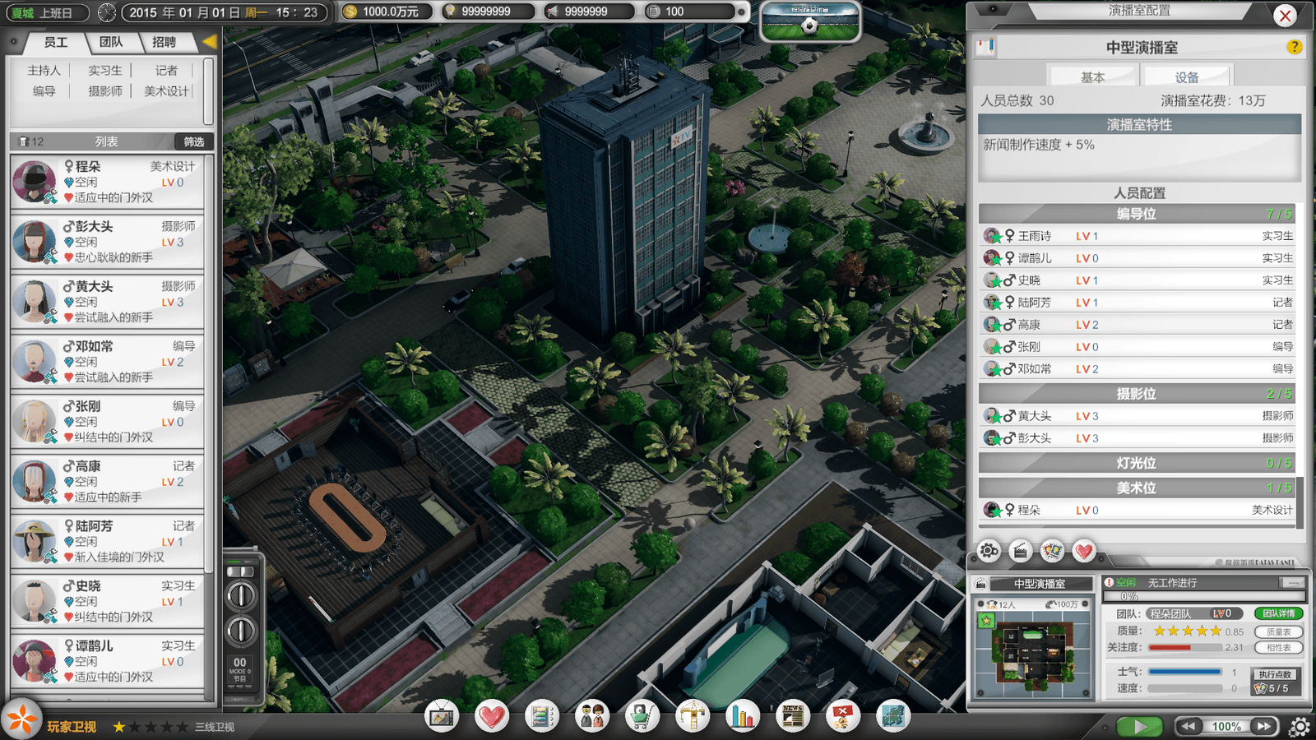The width and height of the screenshot is (1316, 740).
Task: Slow down game speed with rewind arrows
Action: [1188, 726]
